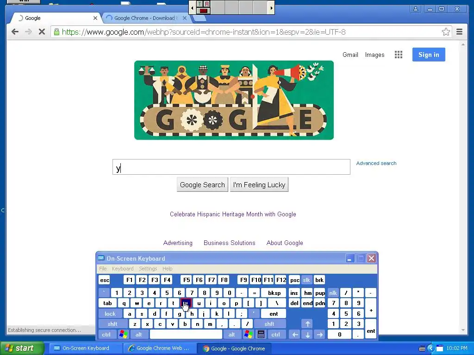Viewport: 474px width, 355px height.
Task: Open the Google apps grid
Action: 399,55
